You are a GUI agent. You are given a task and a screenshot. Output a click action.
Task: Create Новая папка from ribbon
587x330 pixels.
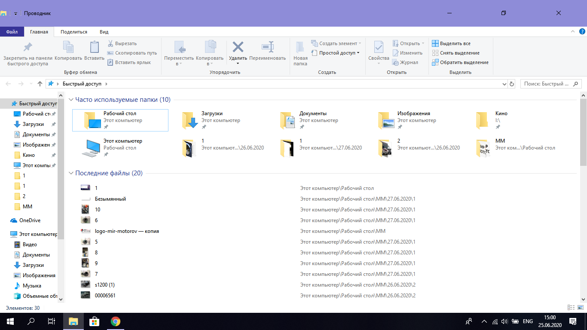300,53
